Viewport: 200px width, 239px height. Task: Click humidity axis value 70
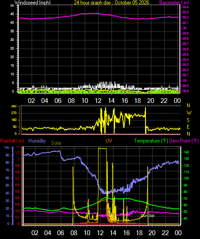(7, 170)
